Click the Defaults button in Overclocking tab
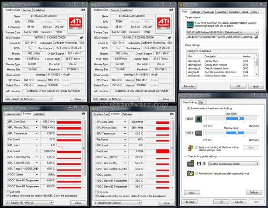The width and height of the screenshot is (268, 208). coord(254,192)
